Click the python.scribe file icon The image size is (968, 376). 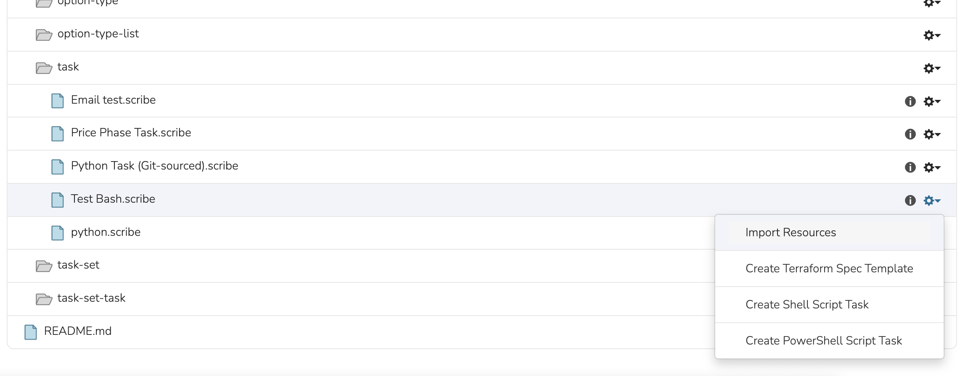58,233
